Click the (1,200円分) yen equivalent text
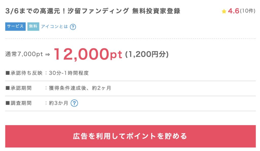This screenshot has width=260, height=151. point(147,54)
